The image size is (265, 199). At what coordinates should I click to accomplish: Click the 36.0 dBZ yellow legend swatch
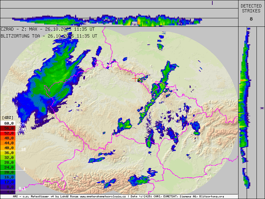coord(8,153)
